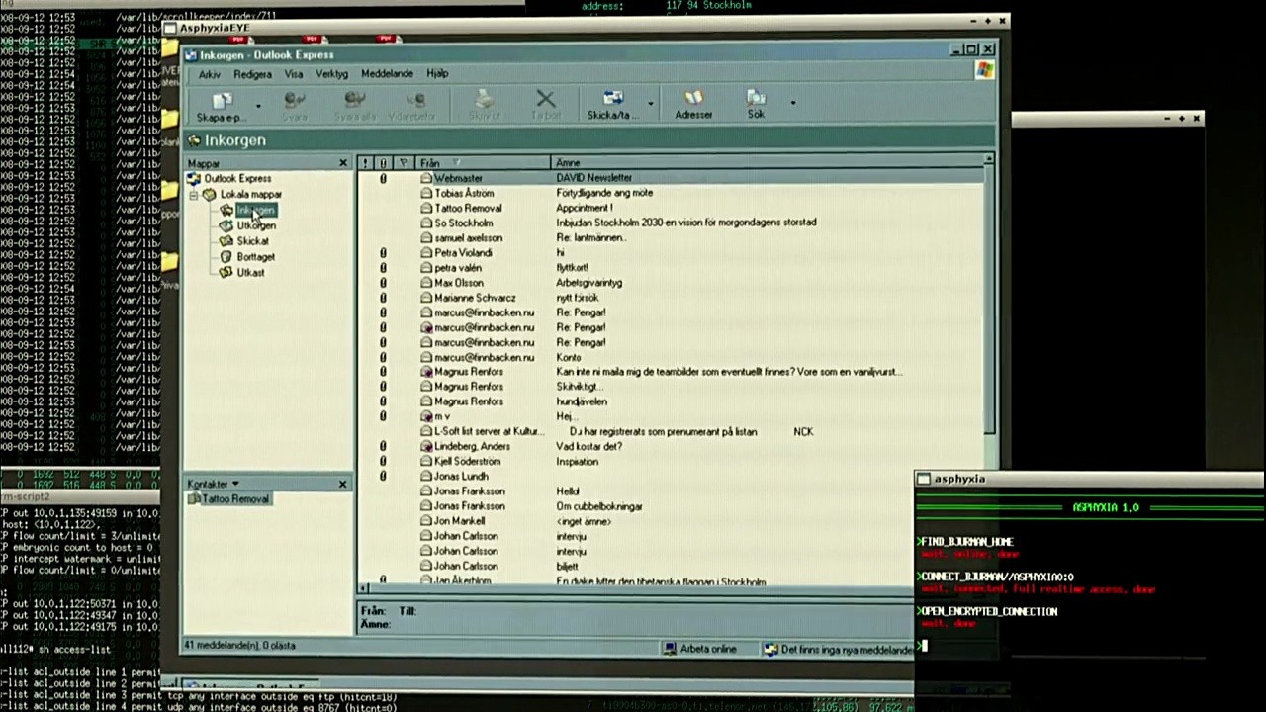Open the Kontakter dropdown arrow
This screenshot has width=1266, height=712.
(x=235, y=484)
